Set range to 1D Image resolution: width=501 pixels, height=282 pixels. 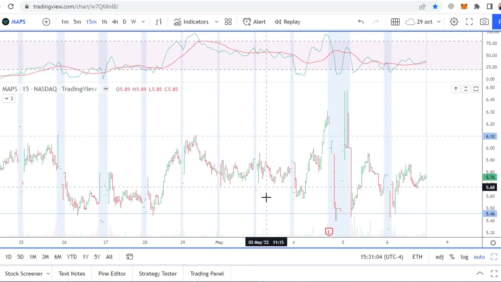click(x=8, y=257)
